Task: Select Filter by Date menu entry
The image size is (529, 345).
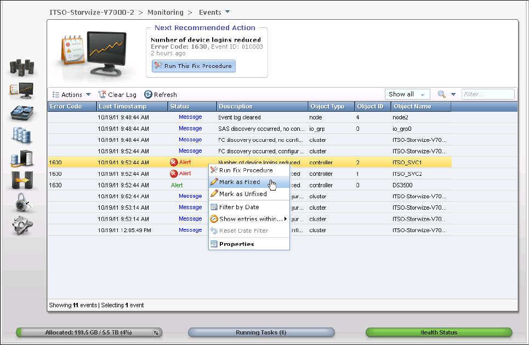Action: 239,207
